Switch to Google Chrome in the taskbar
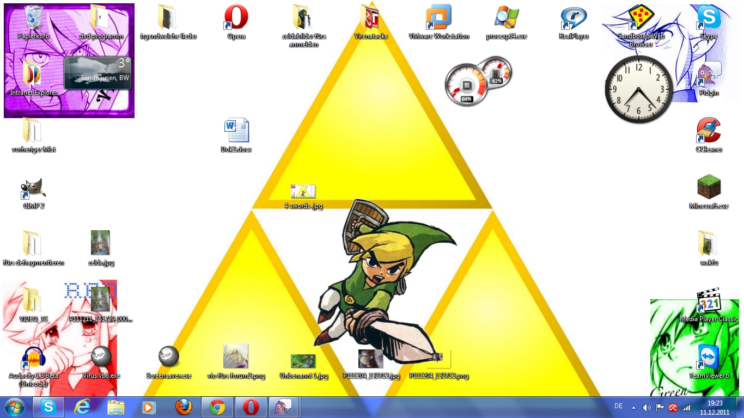This screenshot has height=418, width=744. [217, 407]
